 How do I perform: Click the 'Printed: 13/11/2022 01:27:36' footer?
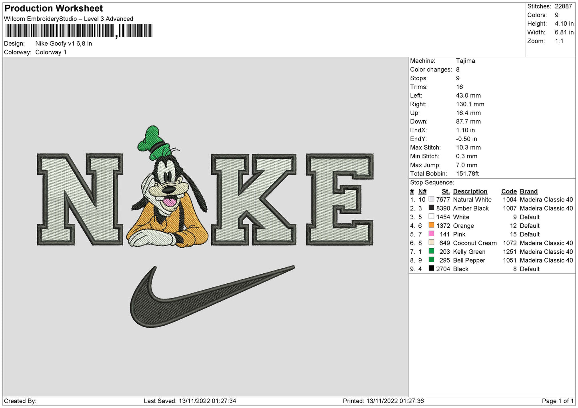tap(383, 401)
